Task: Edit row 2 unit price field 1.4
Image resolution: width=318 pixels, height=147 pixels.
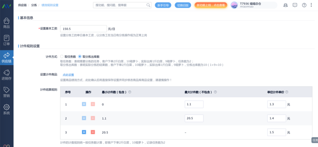Action: click(x=277, y=118)
